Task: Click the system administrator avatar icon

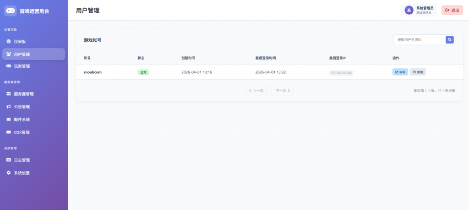Action: (409, 10)
